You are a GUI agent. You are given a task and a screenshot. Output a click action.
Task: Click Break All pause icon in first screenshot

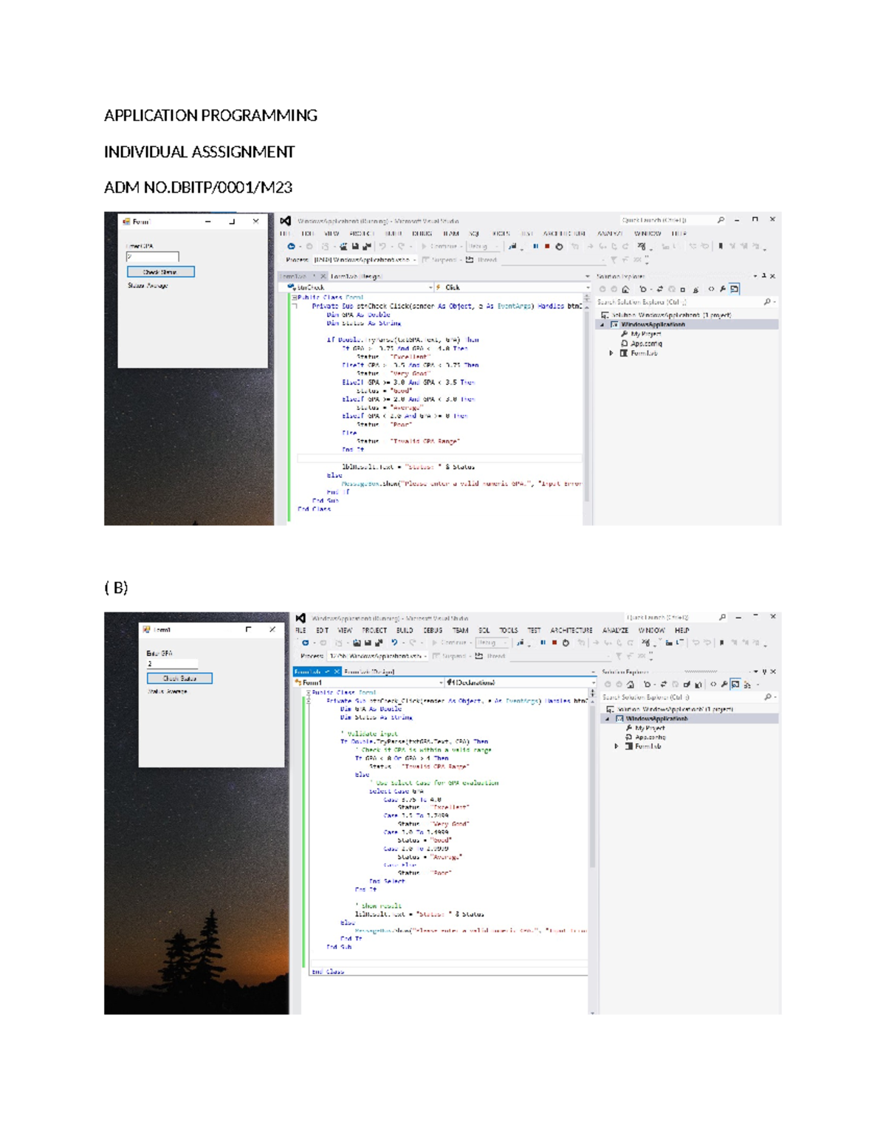(x=535, y=247)
